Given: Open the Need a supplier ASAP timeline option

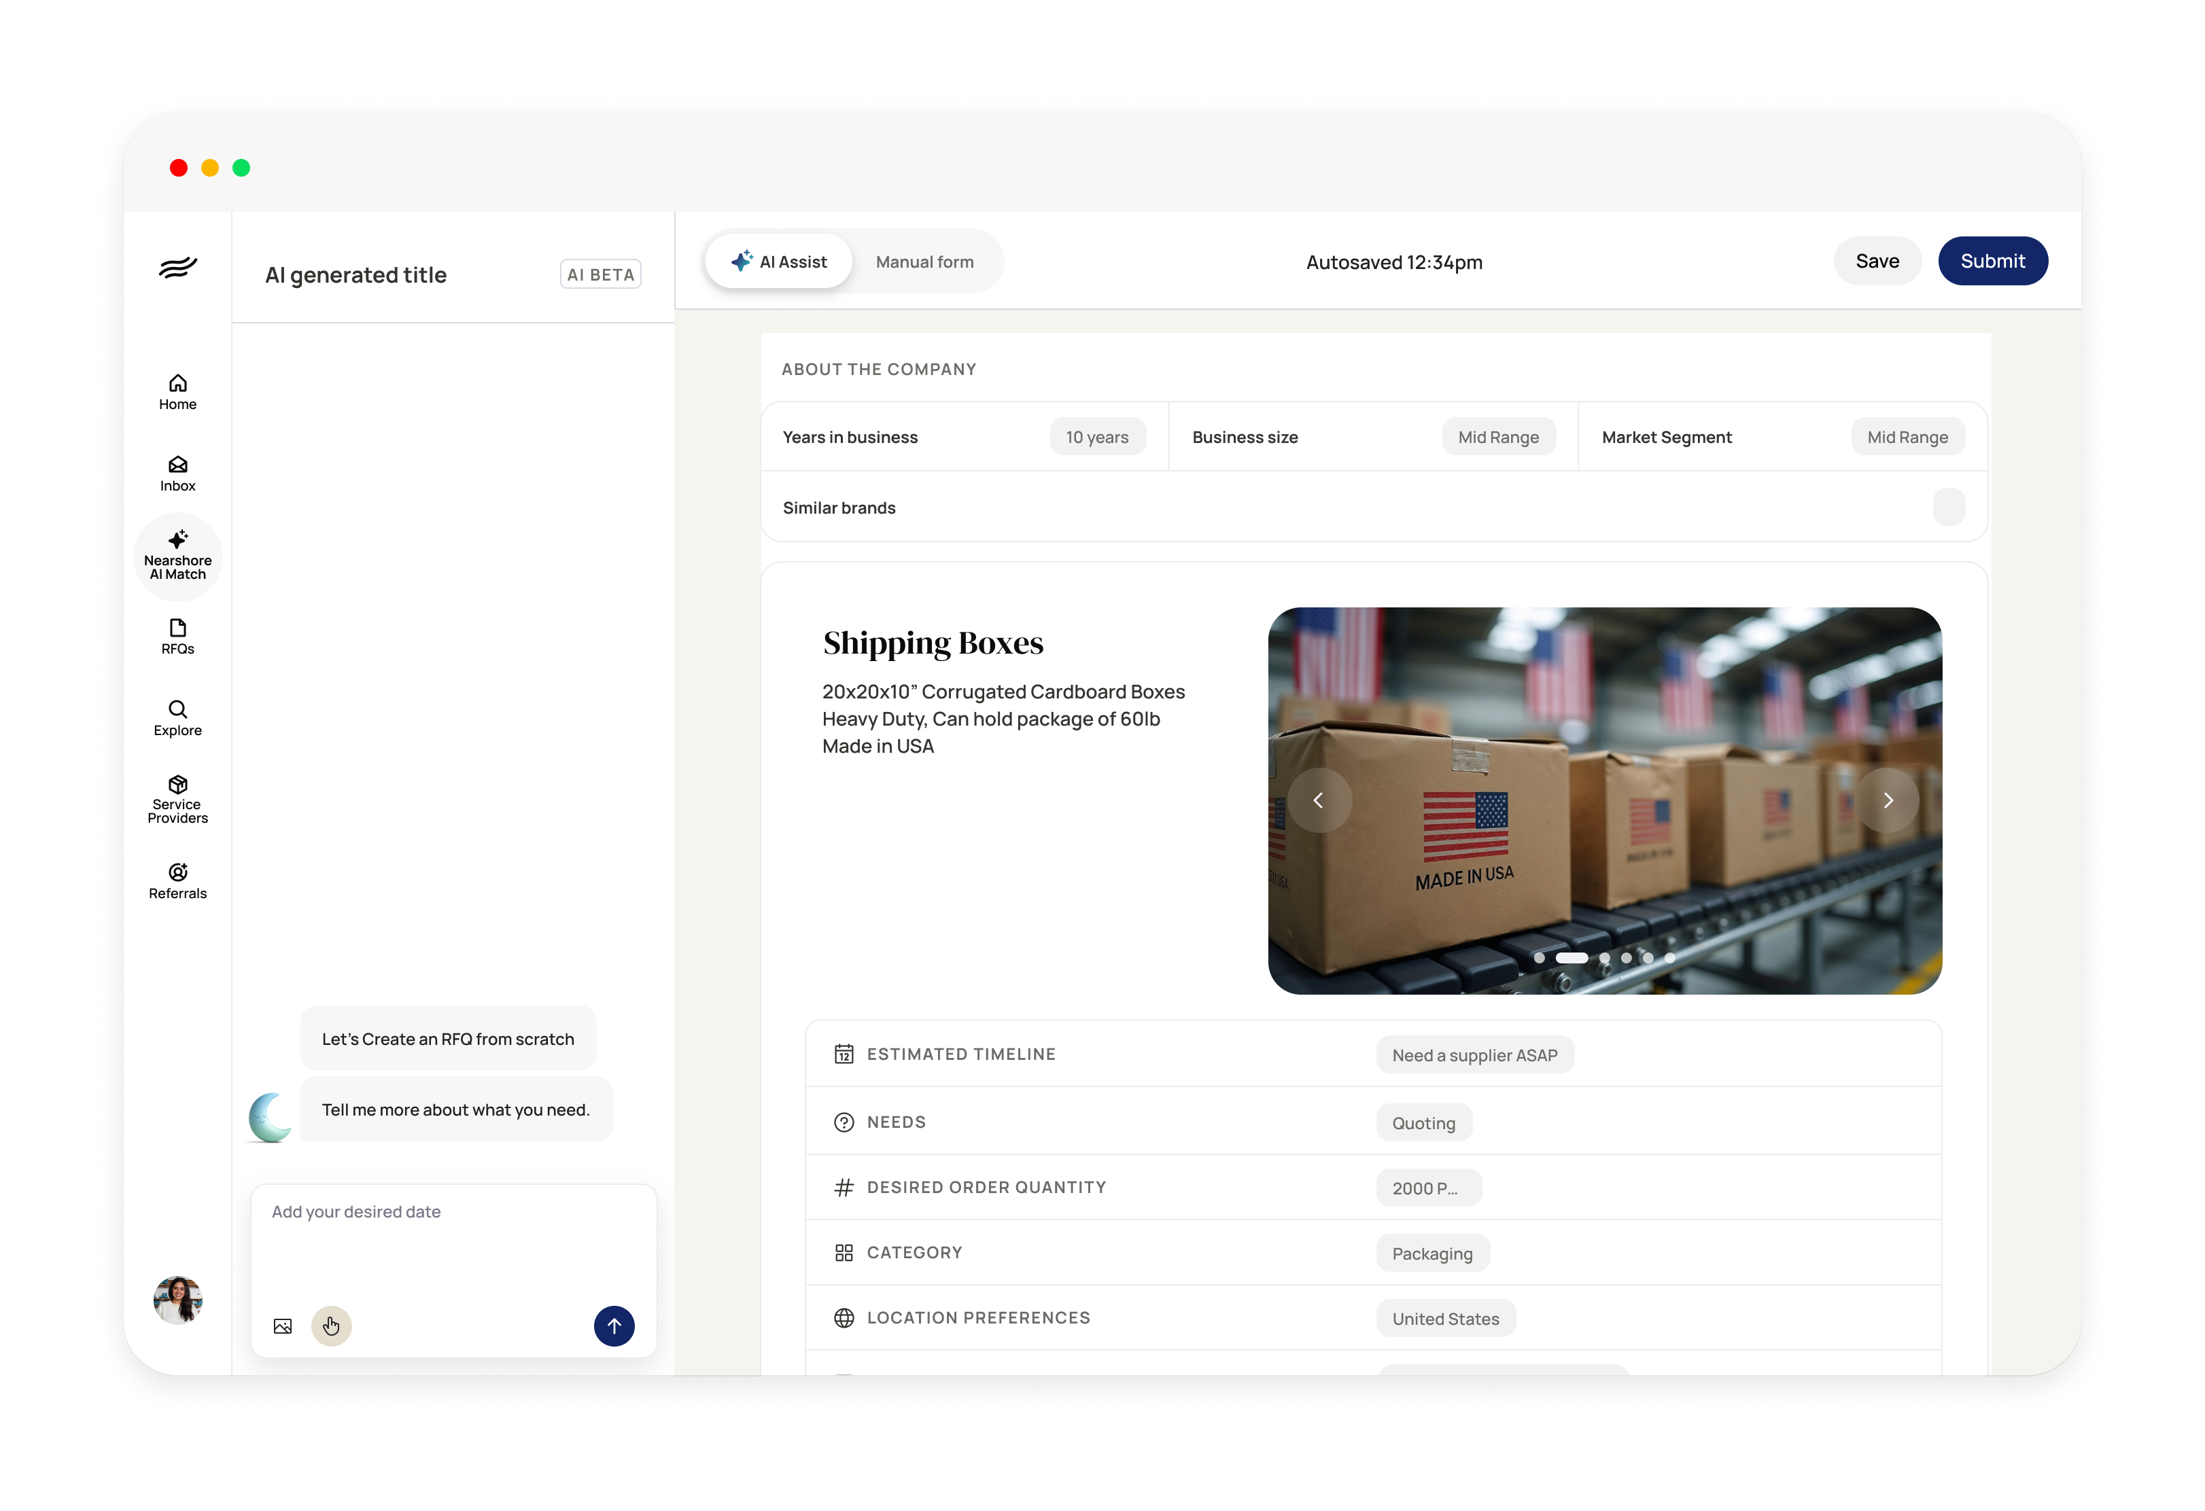Looking at the screenshot, I should (1474, 1054).
